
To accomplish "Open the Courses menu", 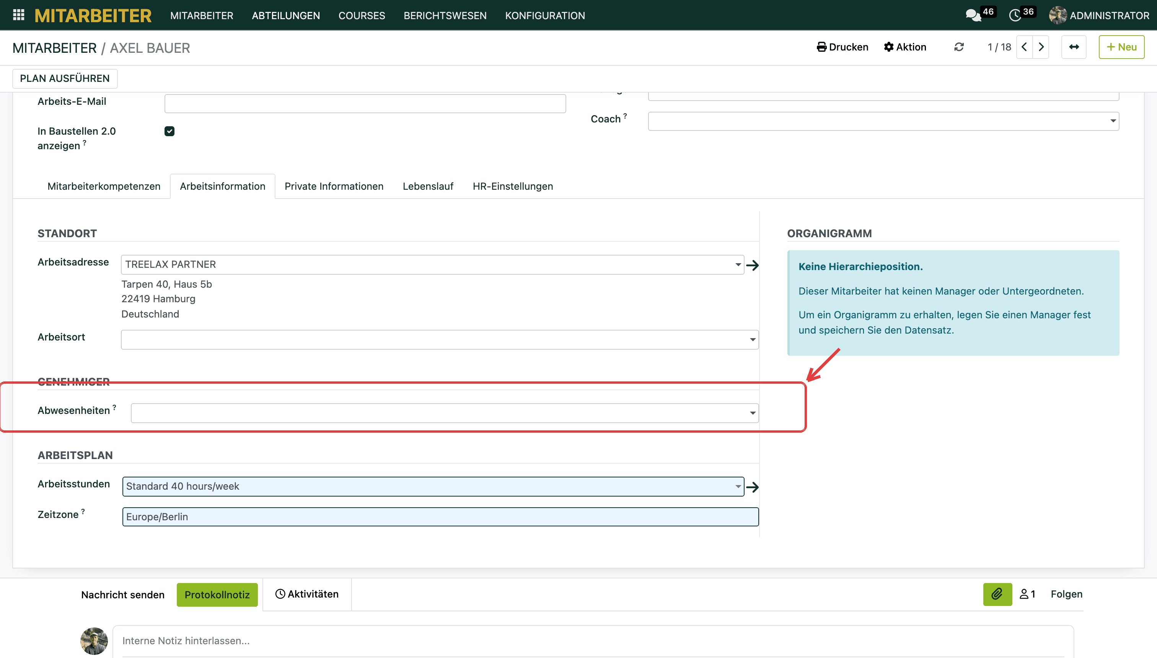I will click(362, 15).
